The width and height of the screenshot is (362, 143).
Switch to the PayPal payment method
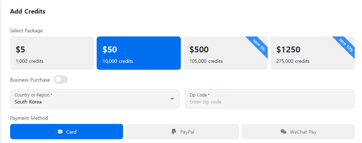(182, 132)
